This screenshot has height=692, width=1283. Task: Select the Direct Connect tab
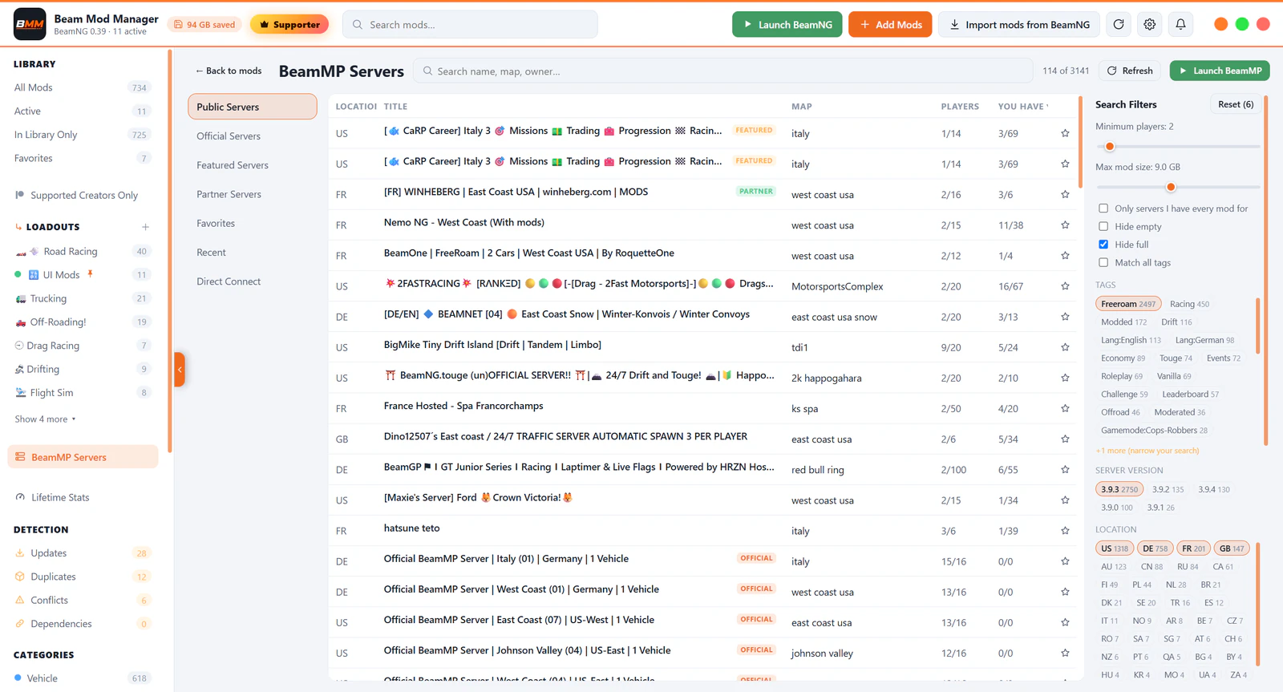tap(252, 281)
